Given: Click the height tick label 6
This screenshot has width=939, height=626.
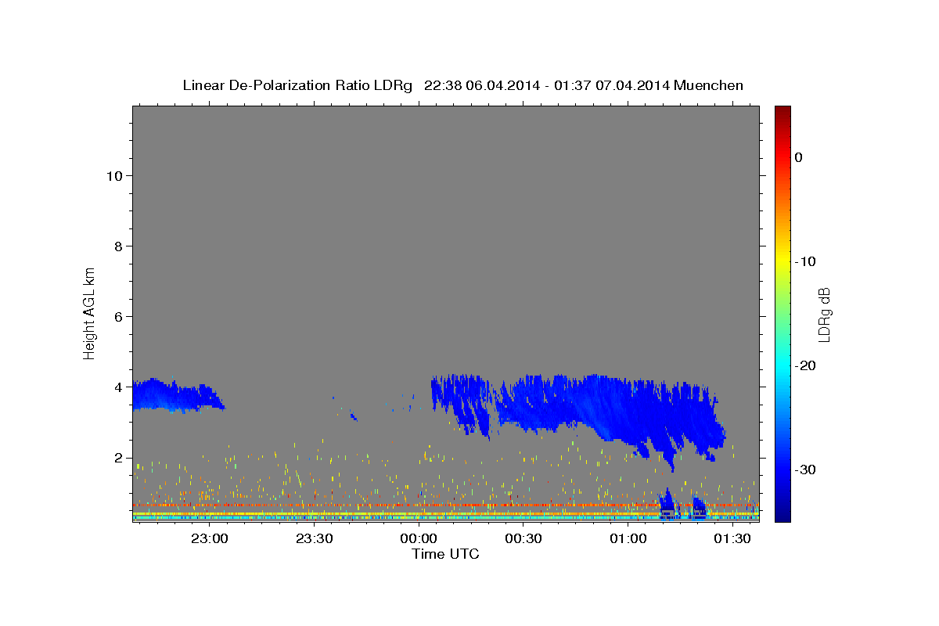Looking at the screenshot, I should coord(120,317).
